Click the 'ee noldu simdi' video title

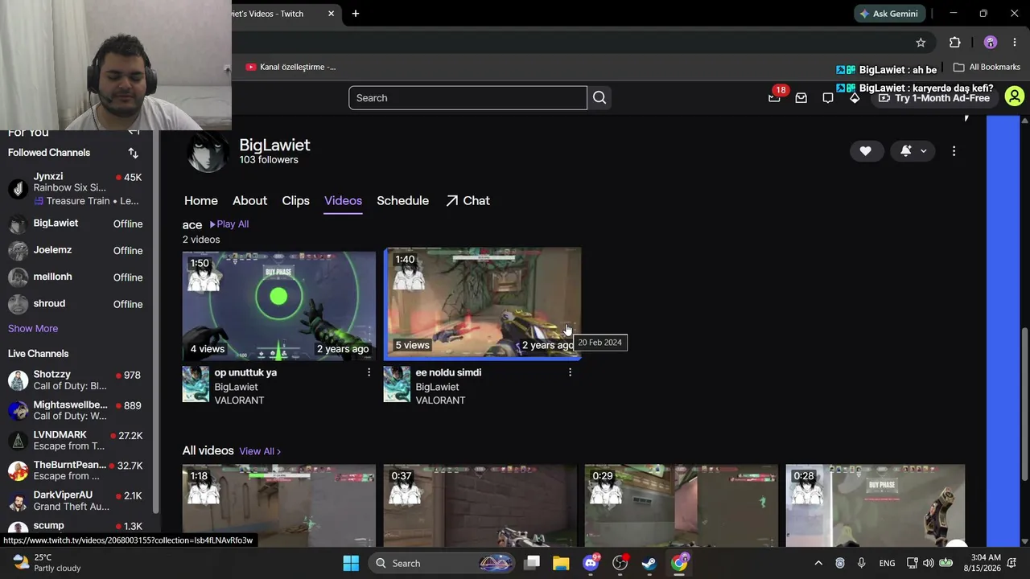[448, 372]
